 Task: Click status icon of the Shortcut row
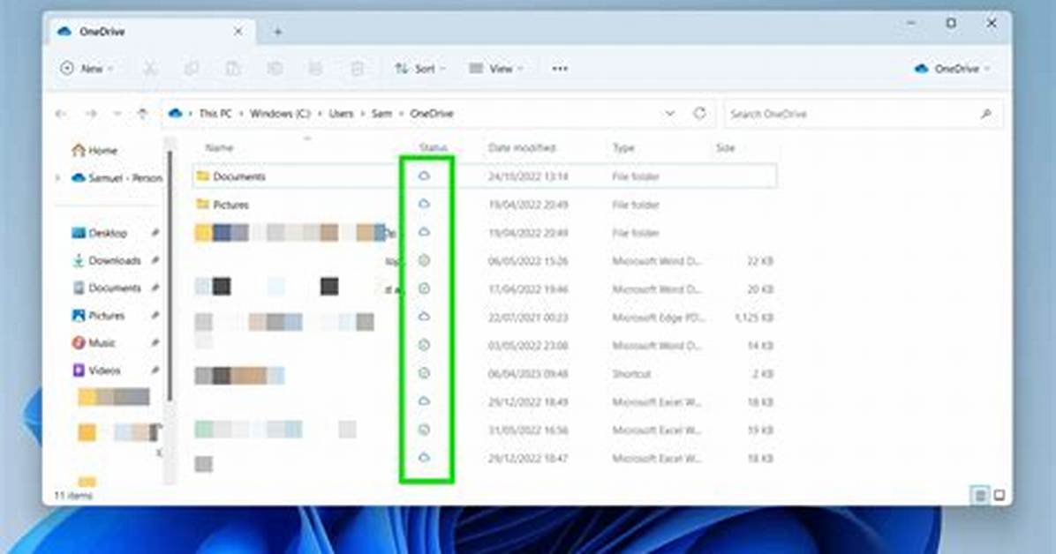pos(424,373)
